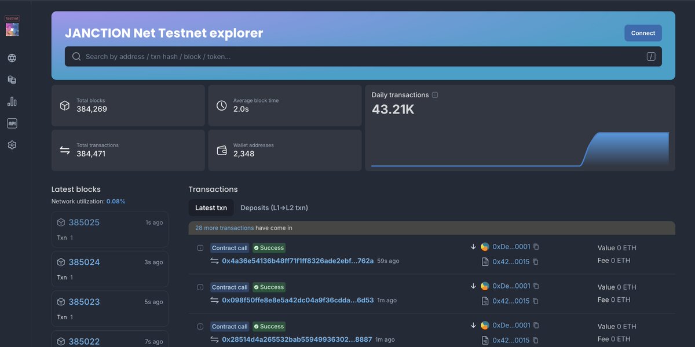Click the Average block time 2.0s card
Image resolution: width=695 pixels, height=347 pixels.
pyautogui.click(x=285, y=105)
